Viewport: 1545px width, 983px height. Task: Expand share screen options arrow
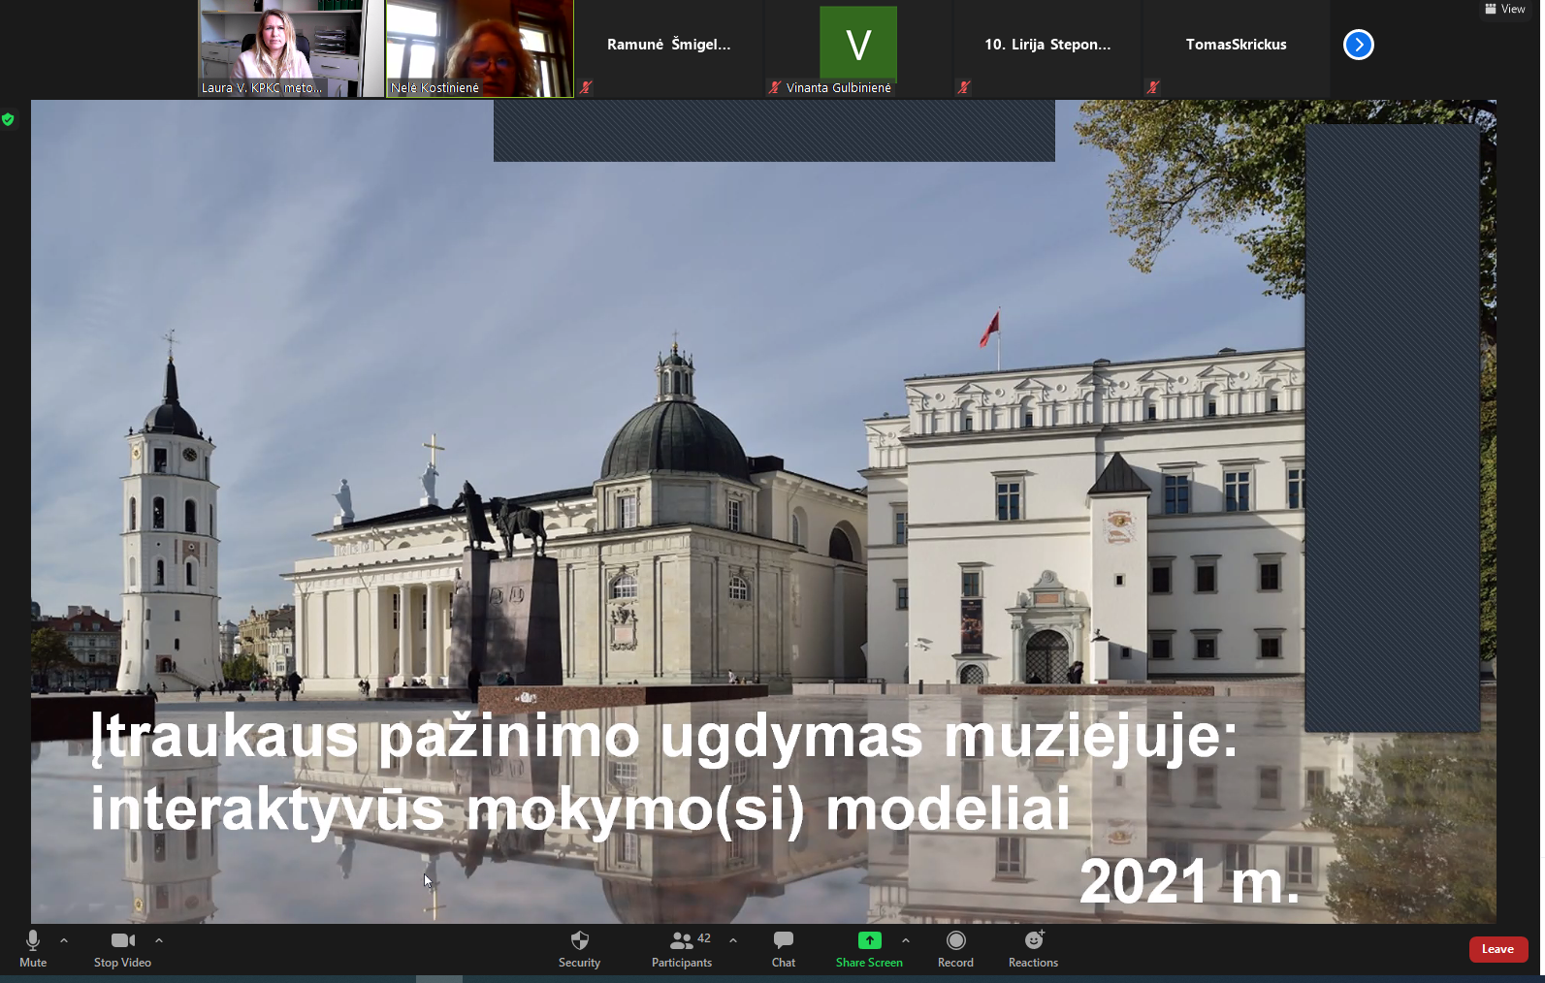(x=906, y=940)
